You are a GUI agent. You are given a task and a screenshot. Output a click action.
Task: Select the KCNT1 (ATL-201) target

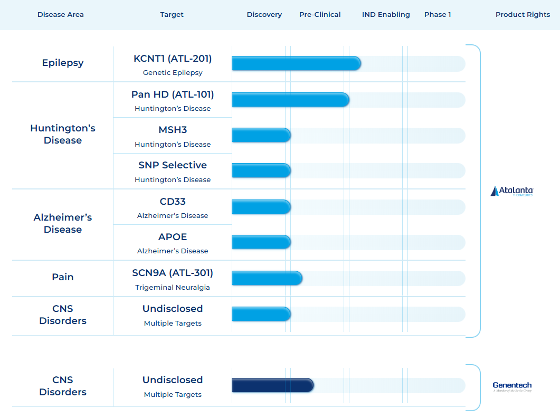[173, 59]
